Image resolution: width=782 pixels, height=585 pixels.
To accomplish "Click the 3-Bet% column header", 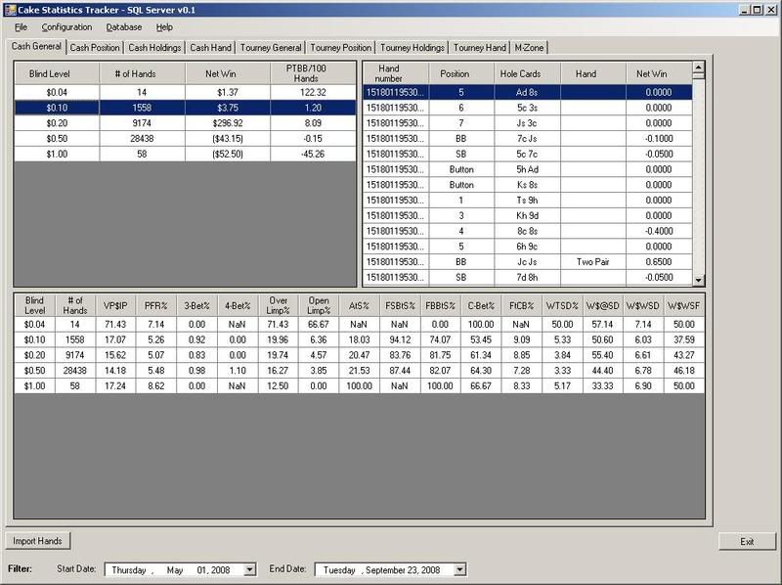I will (196, 305).
